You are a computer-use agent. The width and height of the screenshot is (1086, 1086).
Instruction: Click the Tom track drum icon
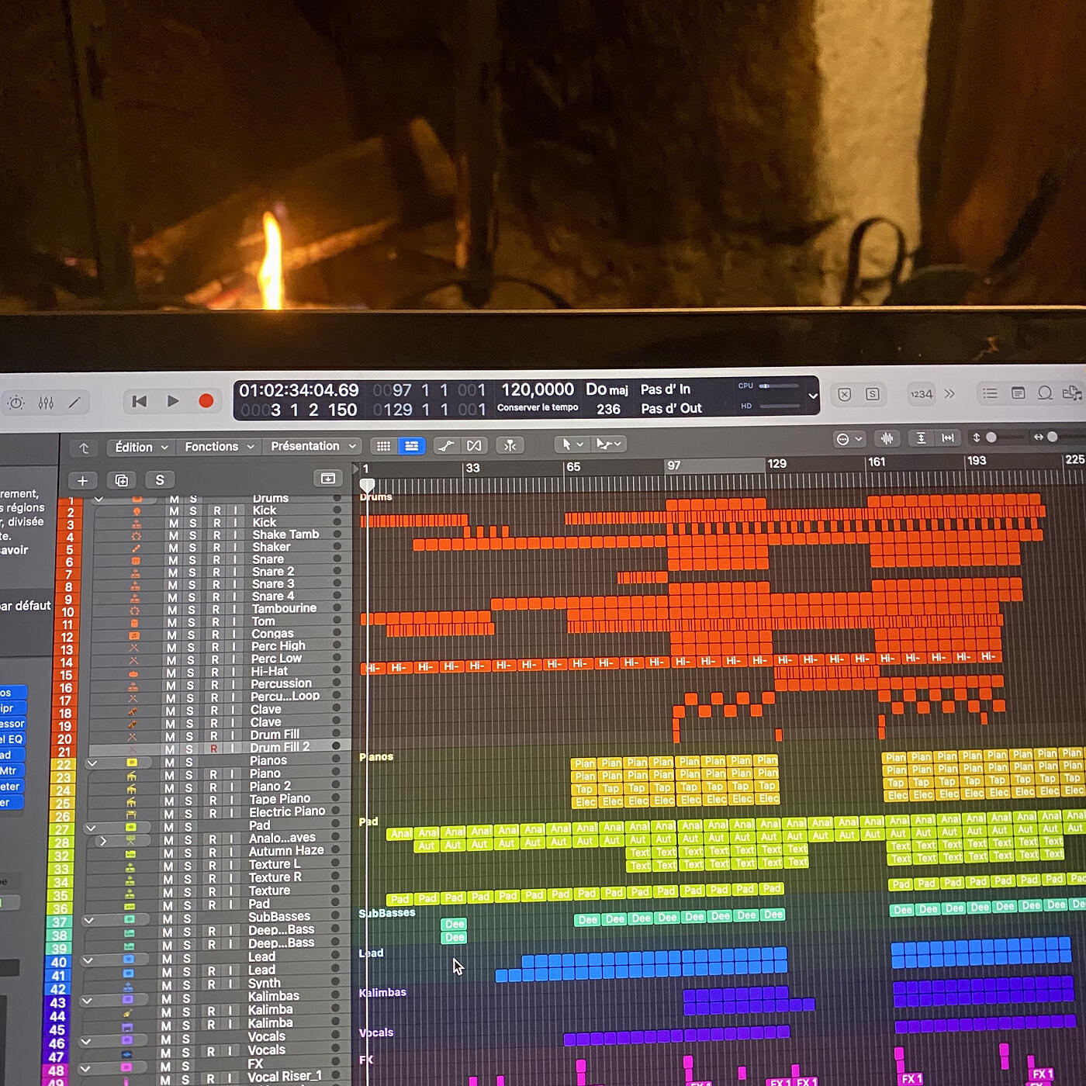point(134,623)
